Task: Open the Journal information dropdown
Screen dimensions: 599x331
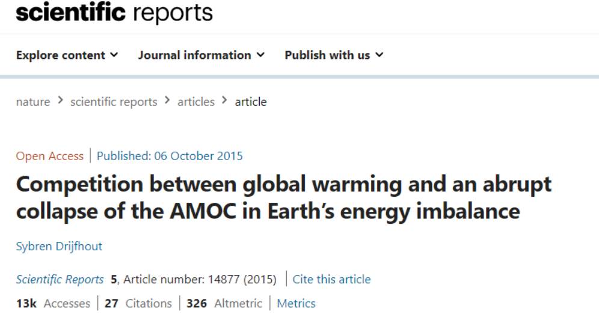Action: 201,55
